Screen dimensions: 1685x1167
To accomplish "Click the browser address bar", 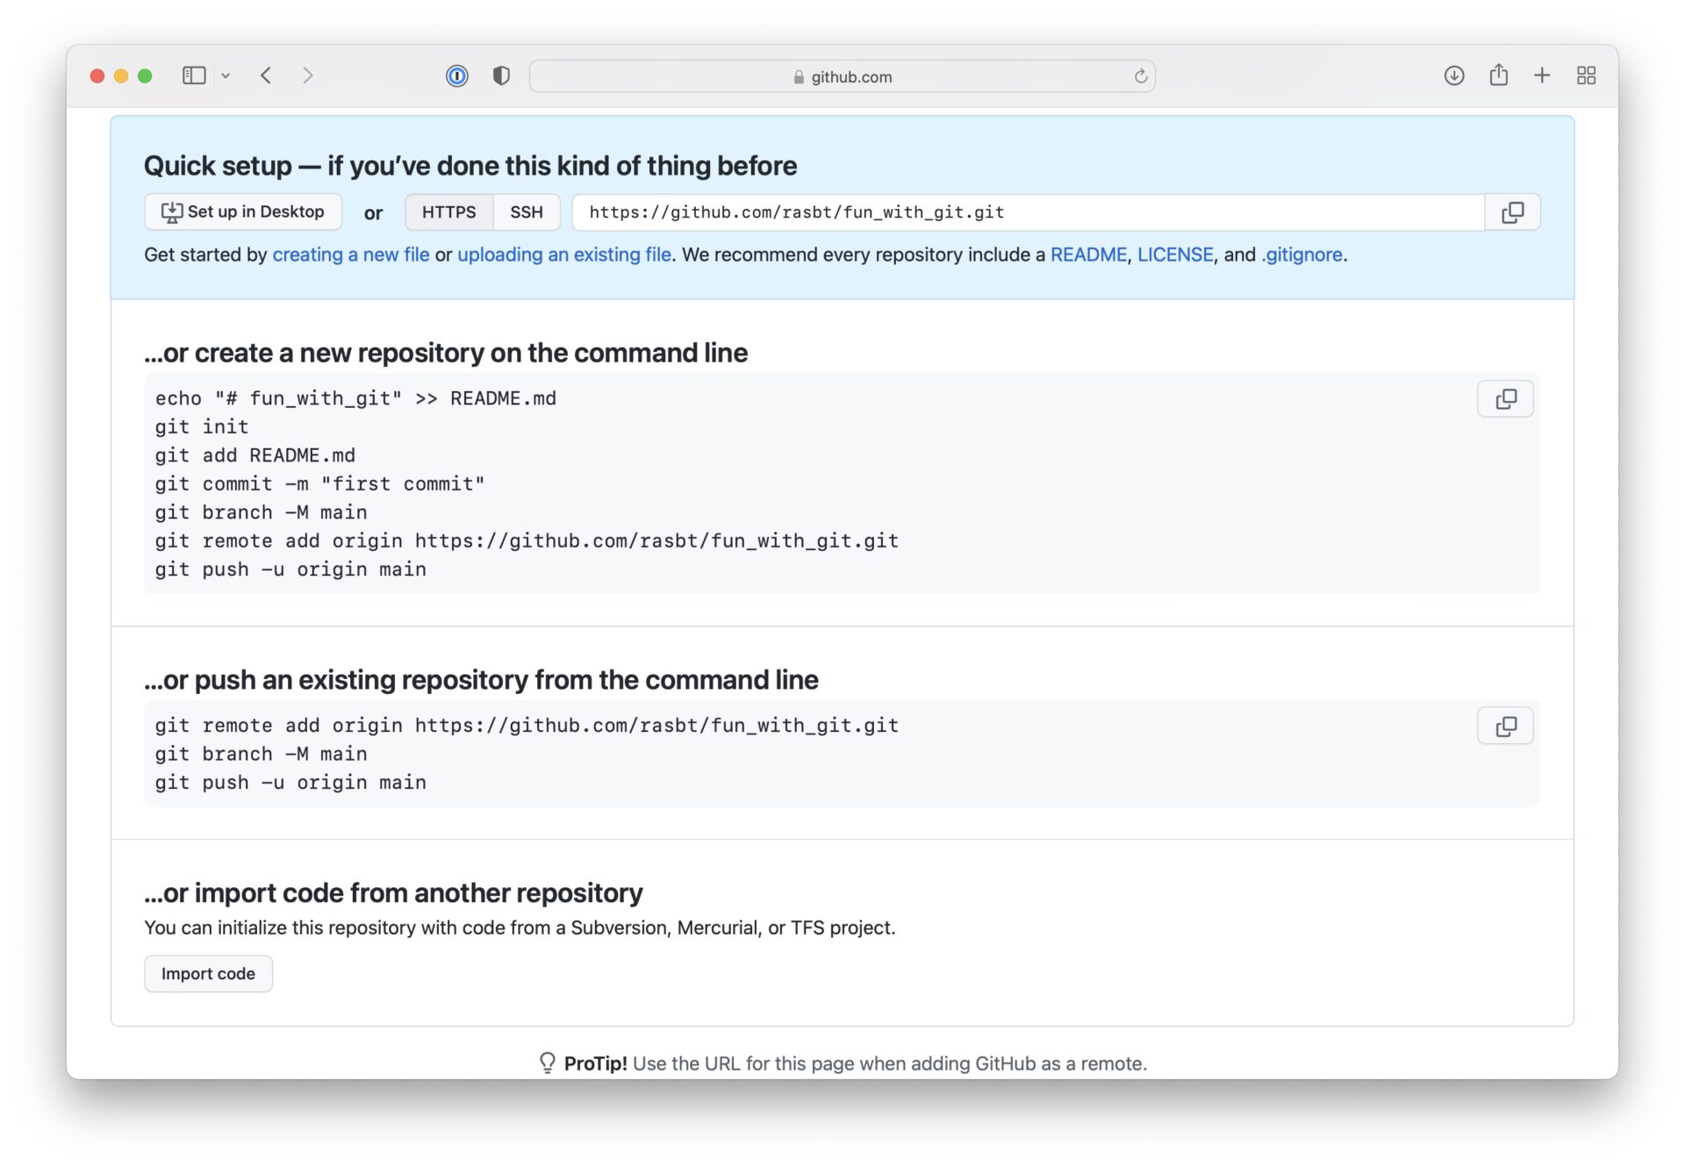I will (842, 75).
